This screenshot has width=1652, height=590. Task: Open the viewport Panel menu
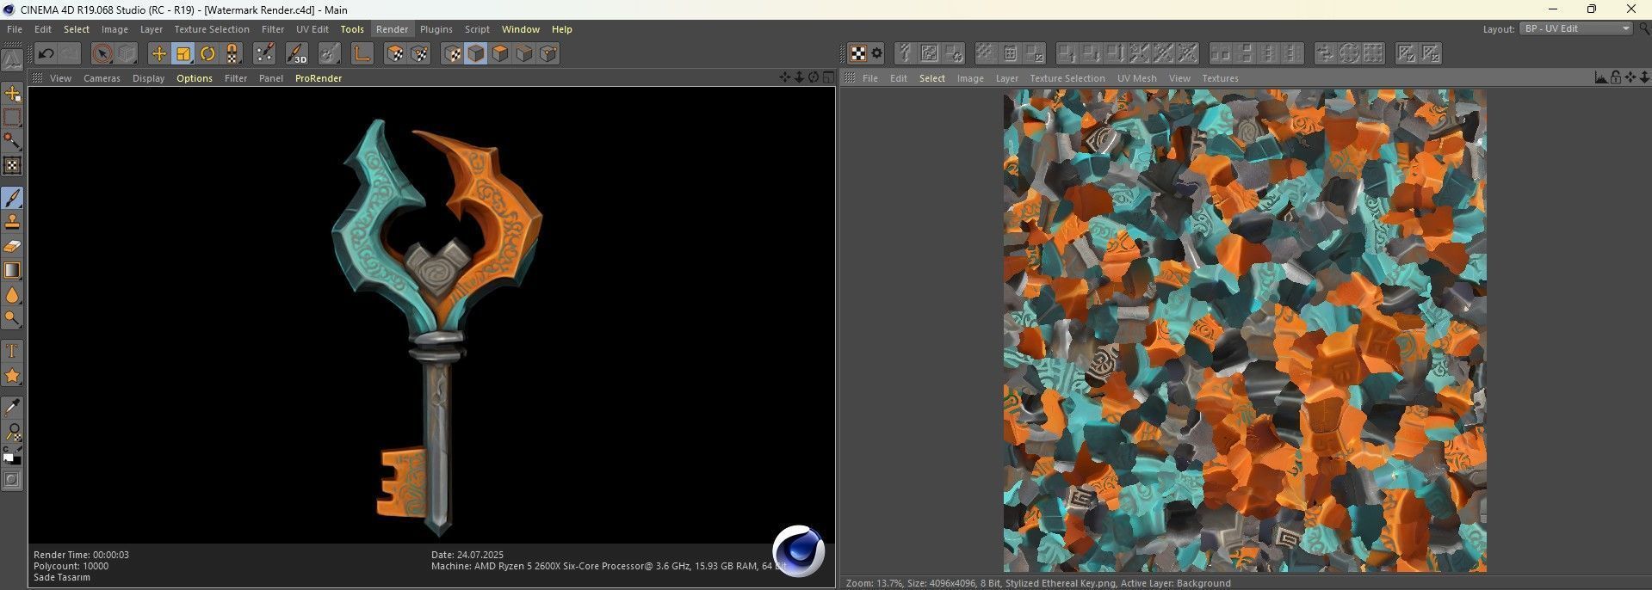(x=271, y=78)
